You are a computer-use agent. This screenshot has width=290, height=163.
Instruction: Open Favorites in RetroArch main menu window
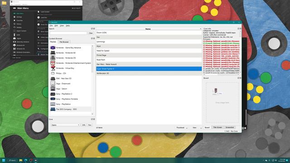(19, 20)
